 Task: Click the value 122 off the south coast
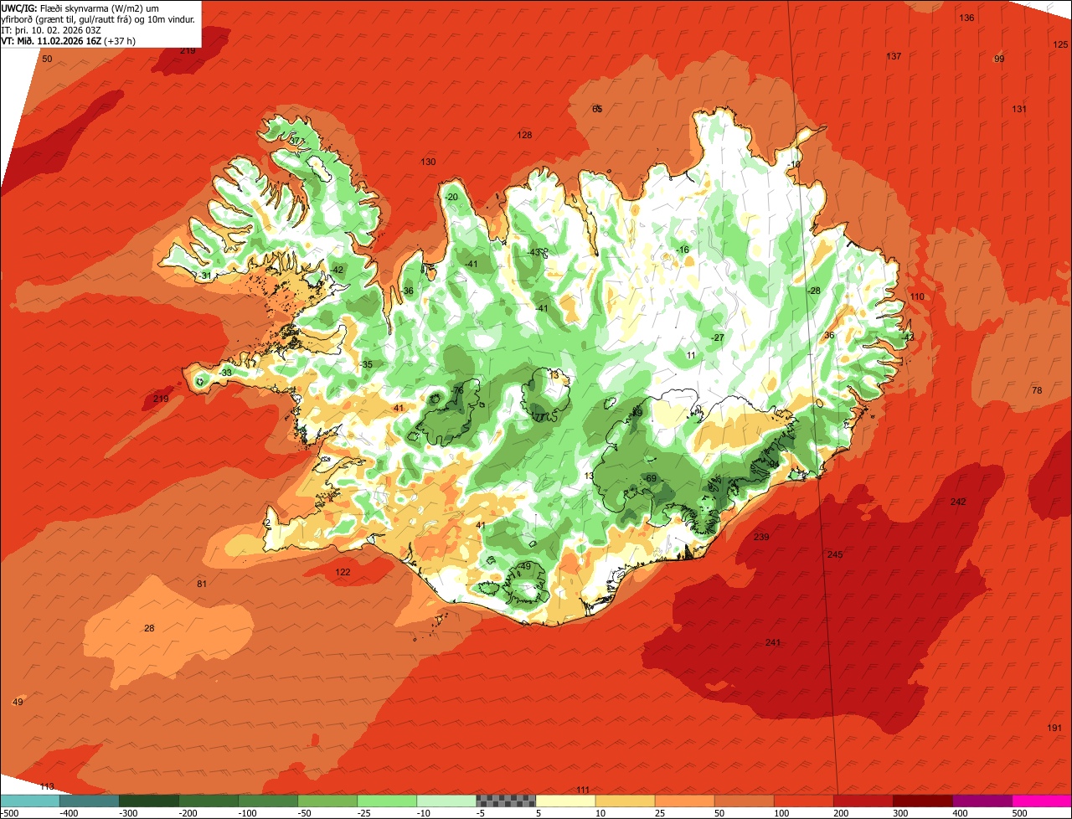pyautogui.click(x=343, y=572)
